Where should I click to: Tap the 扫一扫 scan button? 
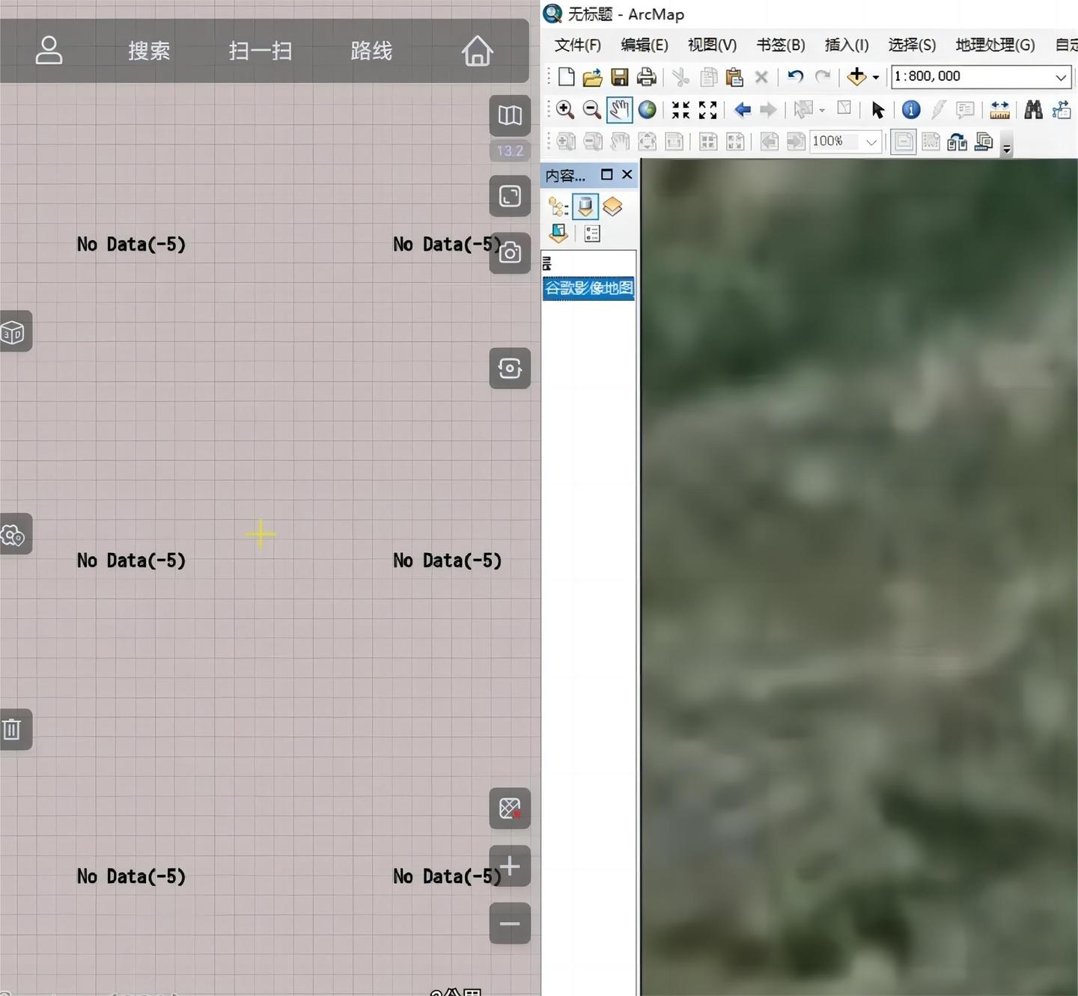pyautogui.click(x=261, y=51)
